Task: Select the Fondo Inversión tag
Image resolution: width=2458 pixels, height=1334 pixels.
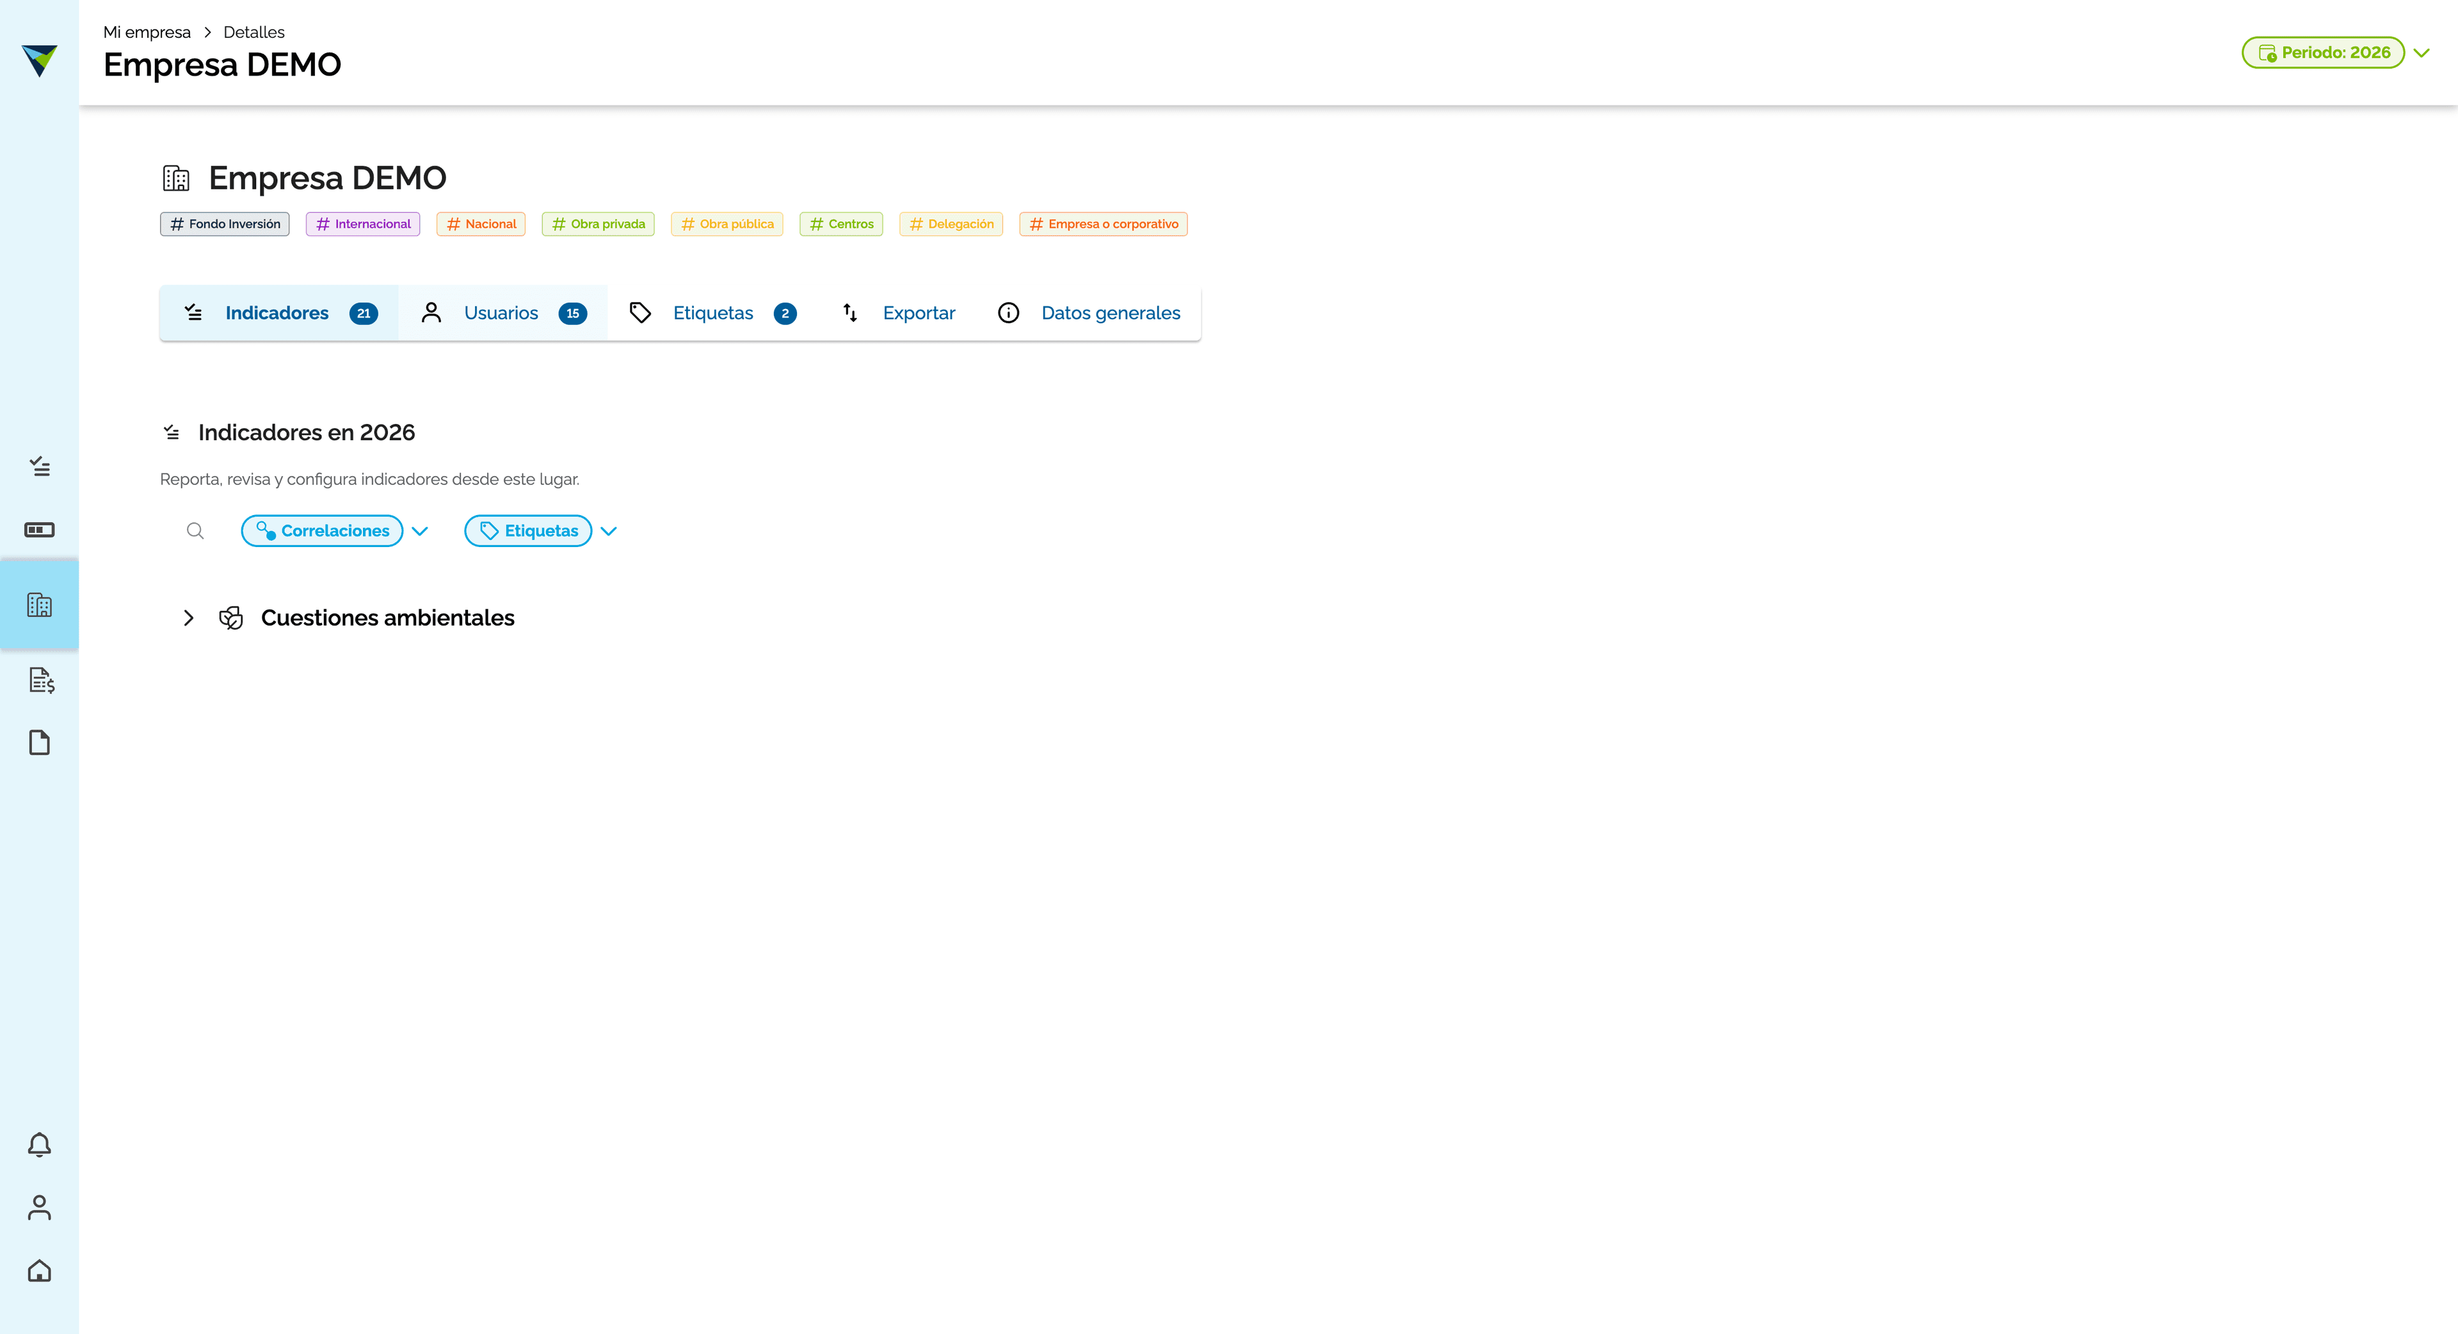Action: [224, 224]
